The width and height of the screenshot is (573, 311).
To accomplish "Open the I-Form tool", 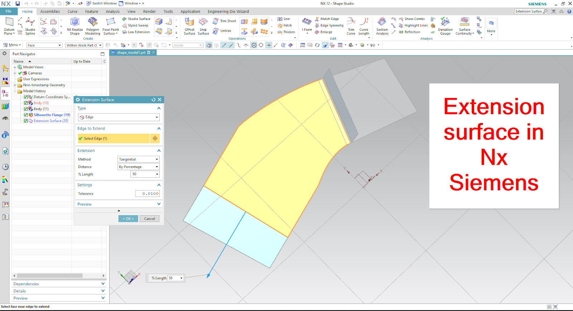I will 307,25.
